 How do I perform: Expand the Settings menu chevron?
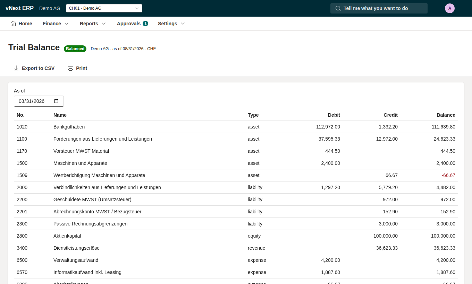pos(183,24)
